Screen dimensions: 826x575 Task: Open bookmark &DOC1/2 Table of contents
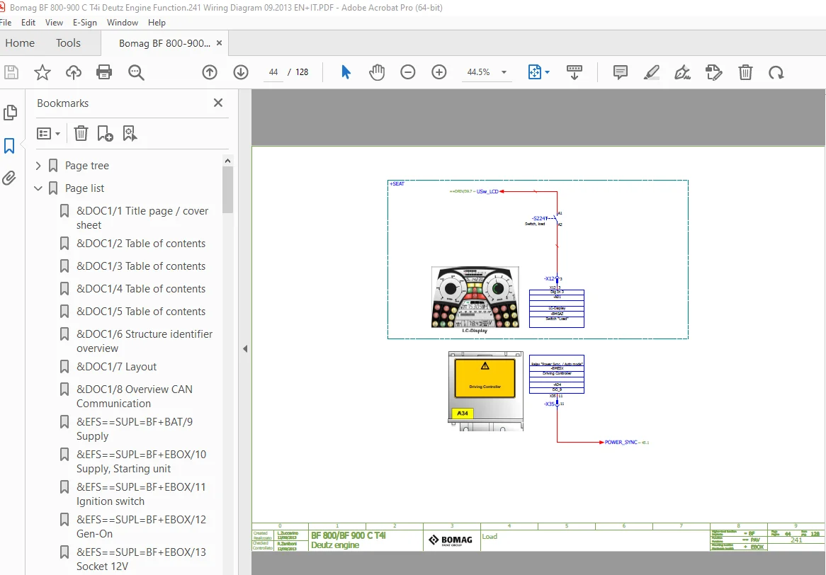pyautogui.click(x=141, y=244)
